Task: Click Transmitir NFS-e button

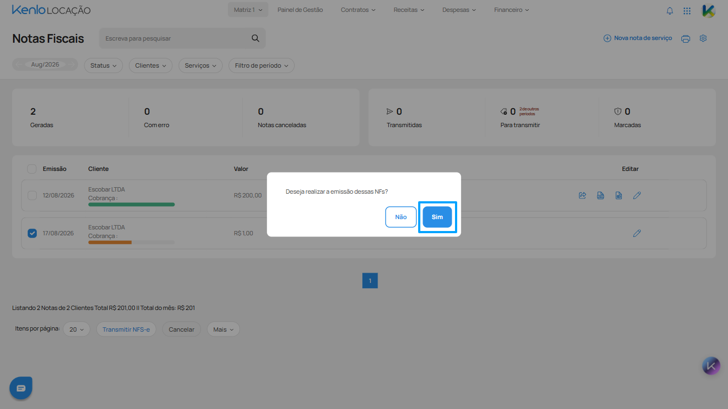Action: [x=126, y=329]
